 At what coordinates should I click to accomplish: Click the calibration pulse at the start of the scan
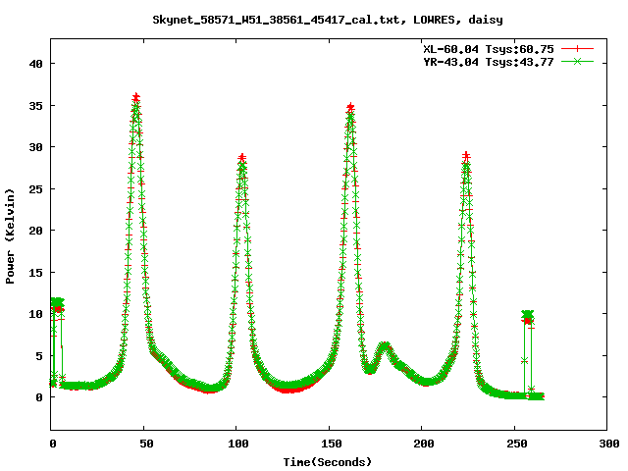[x=57, y=305]
